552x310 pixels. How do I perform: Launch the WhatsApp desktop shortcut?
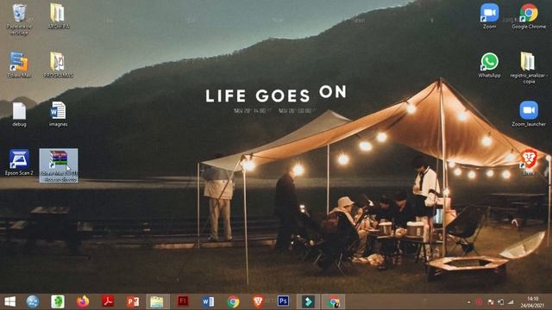click(x=489, y=65)
